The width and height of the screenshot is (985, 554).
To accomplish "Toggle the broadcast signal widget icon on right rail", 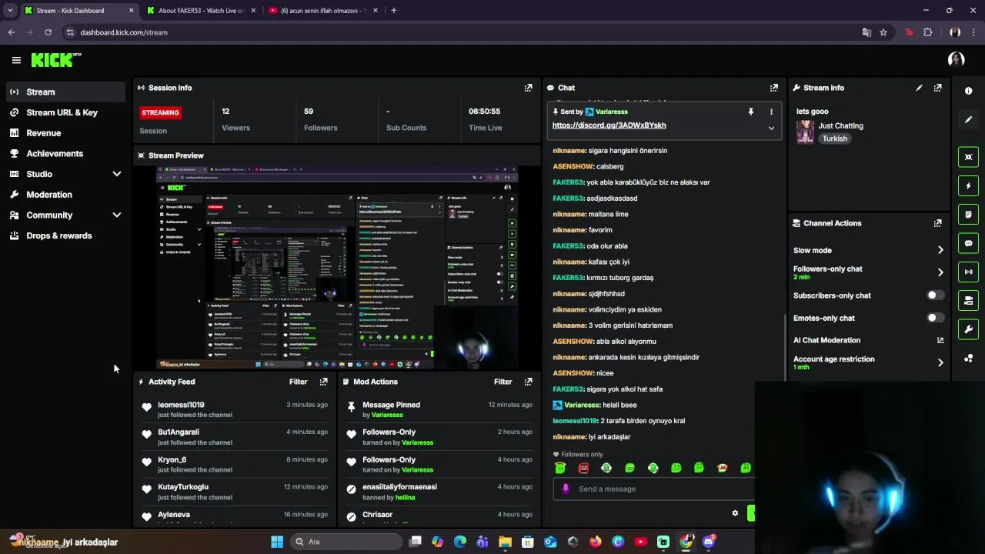I will coord(968,272).
